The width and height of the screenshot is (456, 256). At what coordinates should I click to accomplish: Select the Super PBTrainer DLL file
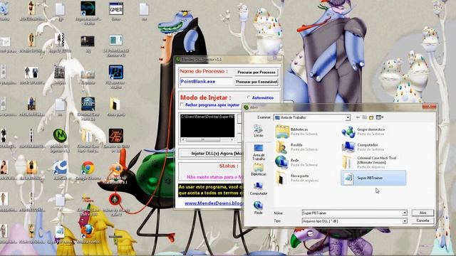(x=373, y=178)
